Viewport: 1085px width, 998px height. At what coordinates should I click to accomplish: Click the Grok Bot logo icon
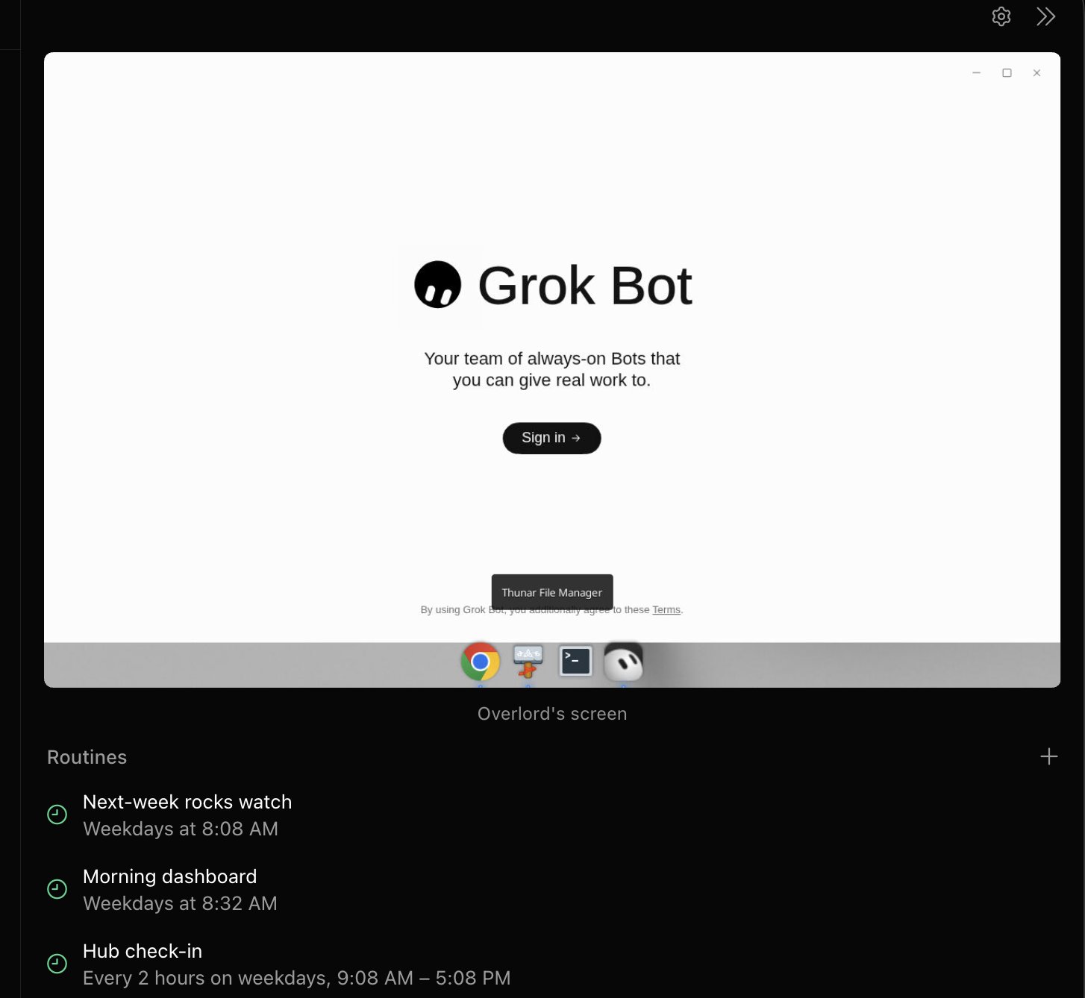click(x=438, y=285)
